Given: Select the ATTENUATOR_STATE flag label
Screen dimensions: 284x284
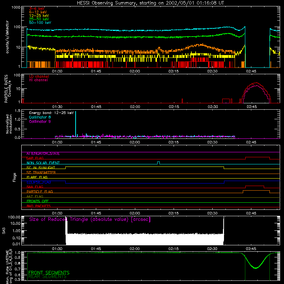Looking at the screenshot, I should pos(43,153).
